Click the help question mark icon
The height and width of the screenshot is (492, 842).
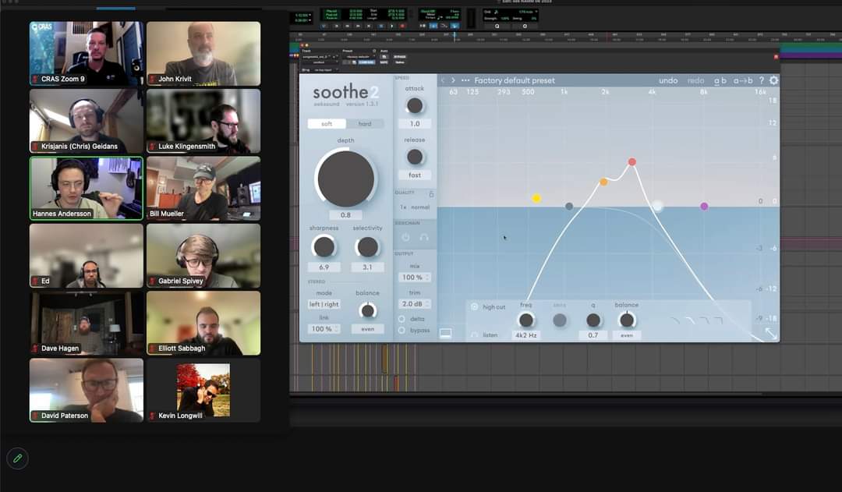point(762,80)
